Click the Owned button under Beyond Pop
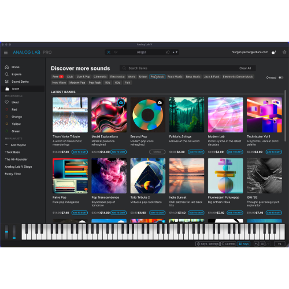 (x=157, y=152)
